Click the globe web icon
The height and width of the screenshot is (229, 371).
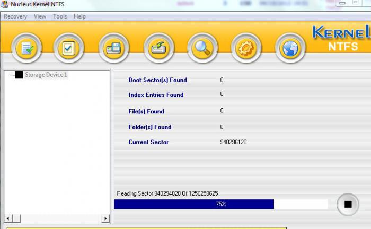[290, 49]
